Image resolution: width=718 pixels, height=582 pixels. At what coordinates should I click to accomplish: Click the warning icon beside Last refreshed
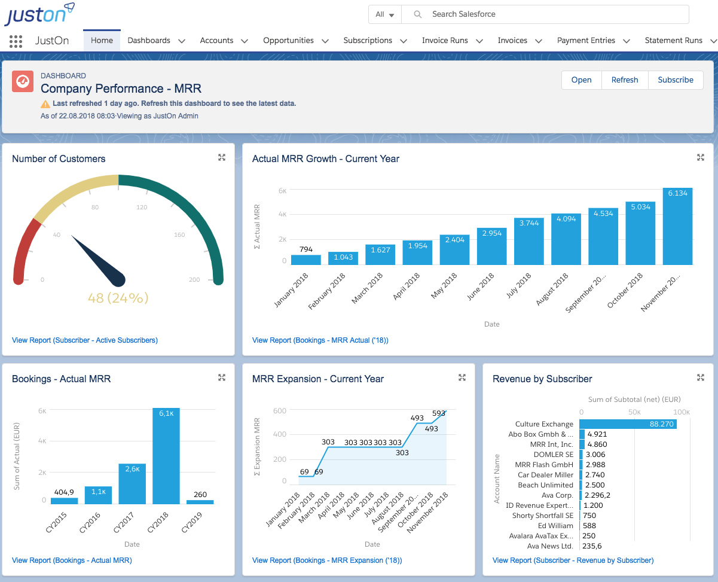coord(45,103)
